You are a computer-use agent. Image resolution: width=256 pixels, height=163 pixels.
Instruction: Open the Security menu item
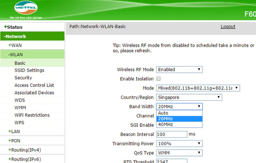click(23, 78)
